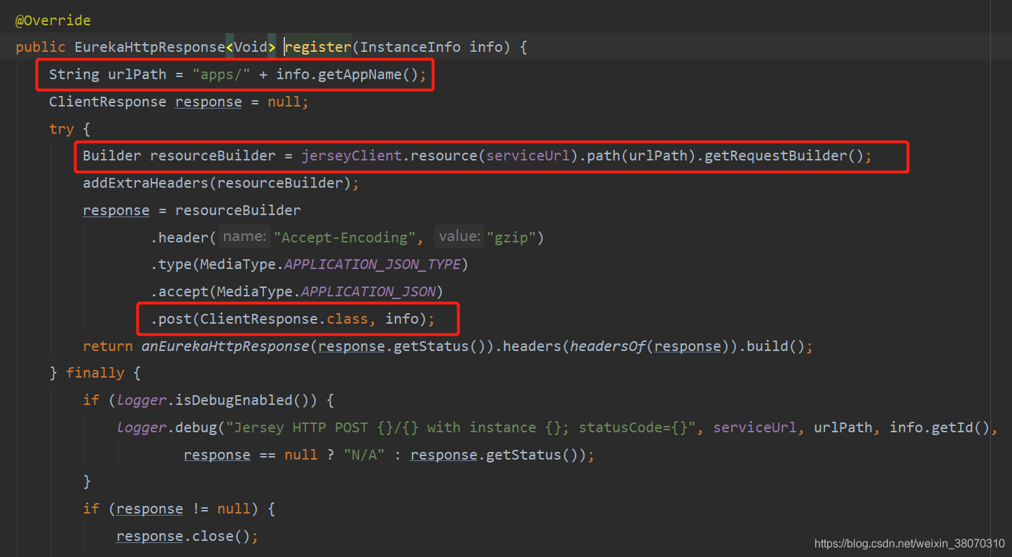The width and height of the screenshot is (1012, 557).
Task: Click the @Override annotation
Action: point(53,20)
